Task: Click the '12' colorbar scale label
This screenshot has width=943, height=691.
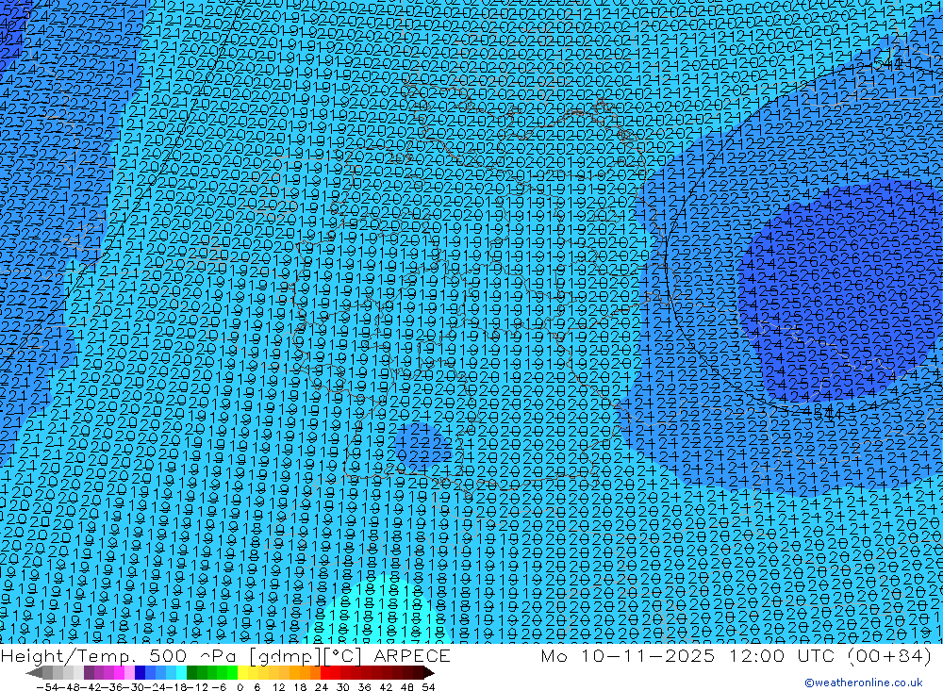Action: click(278, 687)
